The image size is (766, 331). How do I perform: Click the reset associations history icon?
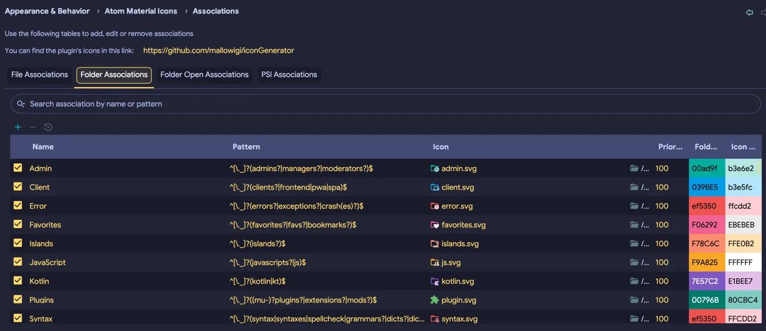tap(48, 127)
